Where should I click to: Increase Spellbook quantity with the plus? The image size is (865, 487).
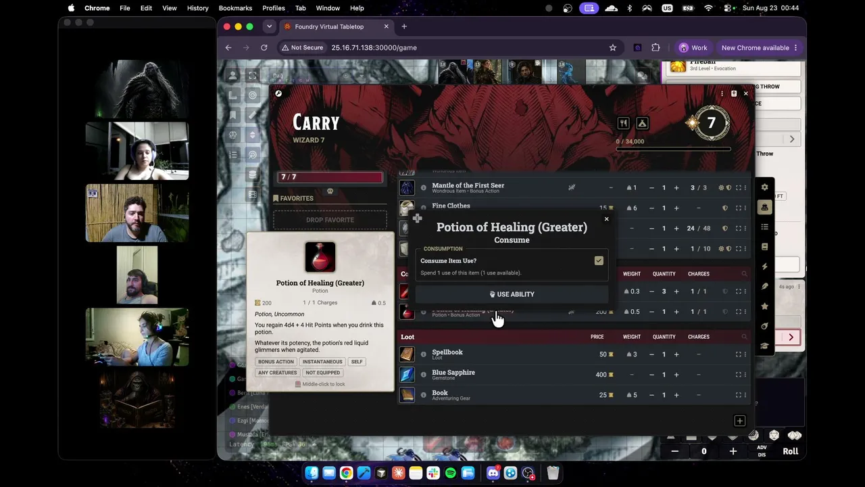coord(676,354)
